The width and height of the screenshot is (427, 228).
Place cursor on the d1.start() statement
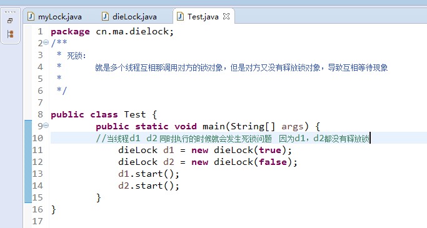pos(149,174)
